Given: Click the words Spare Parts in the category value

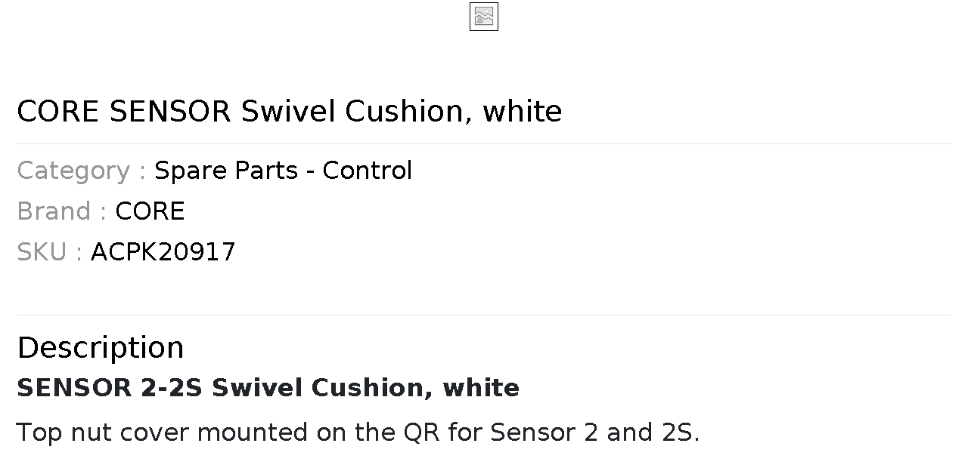Looking at the screenshot, I should point(226,171).
